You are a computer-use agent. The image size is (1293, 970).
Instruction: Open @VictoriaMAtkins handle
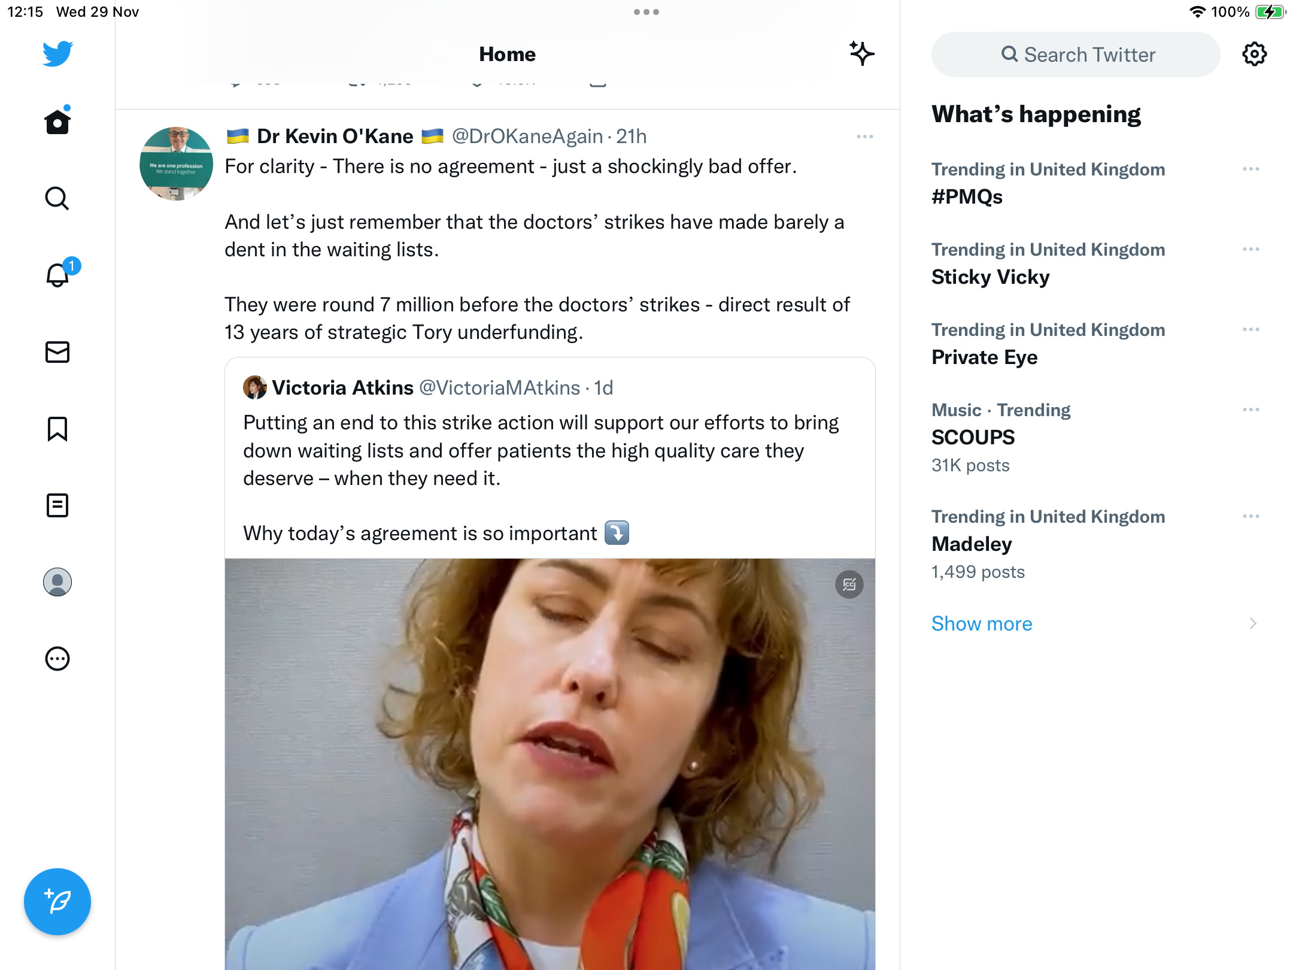pyautogui.click(x=499, y=388)
